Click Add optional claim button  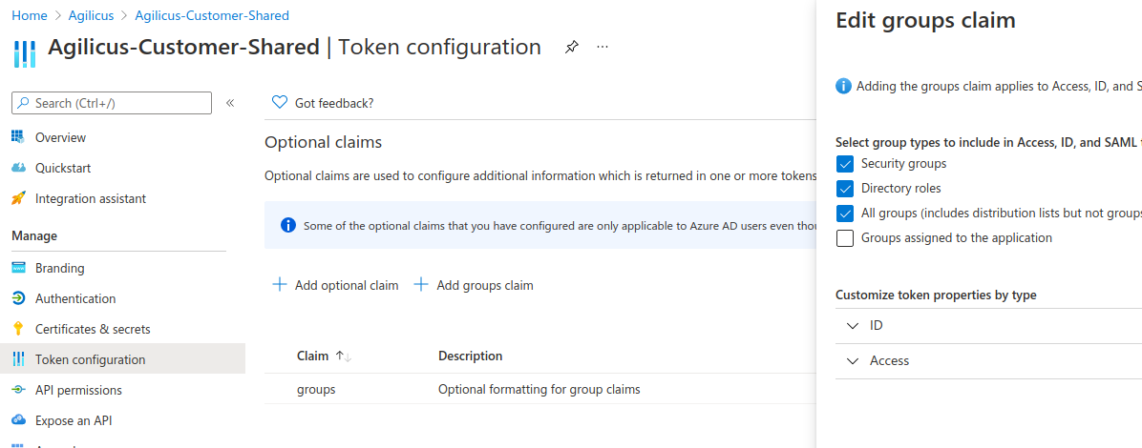click(x=335, y=285)
